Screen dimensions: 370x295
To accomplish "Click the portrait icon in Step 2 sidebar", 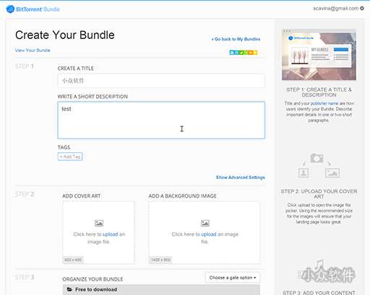I will click(x=304, y=173).
